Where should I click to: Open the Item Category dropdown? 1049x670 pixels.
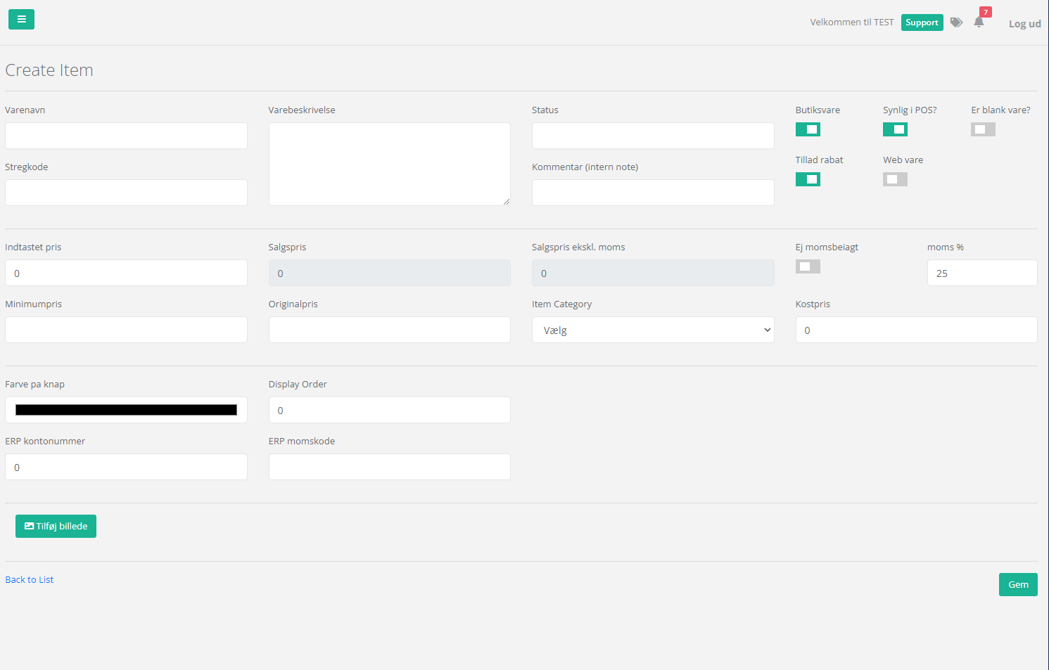653,330
